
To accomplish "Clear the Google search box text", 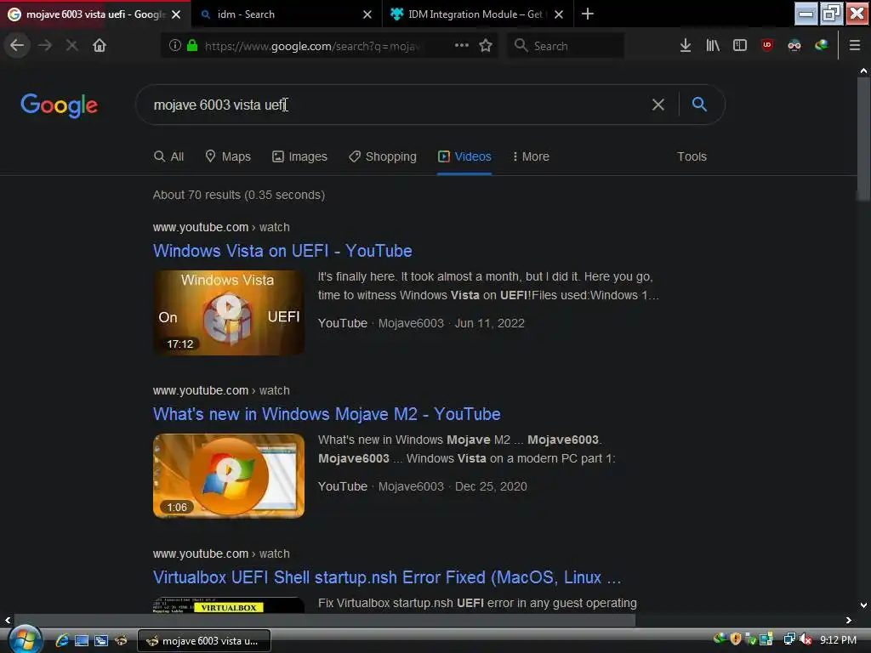I will point(658,105).
